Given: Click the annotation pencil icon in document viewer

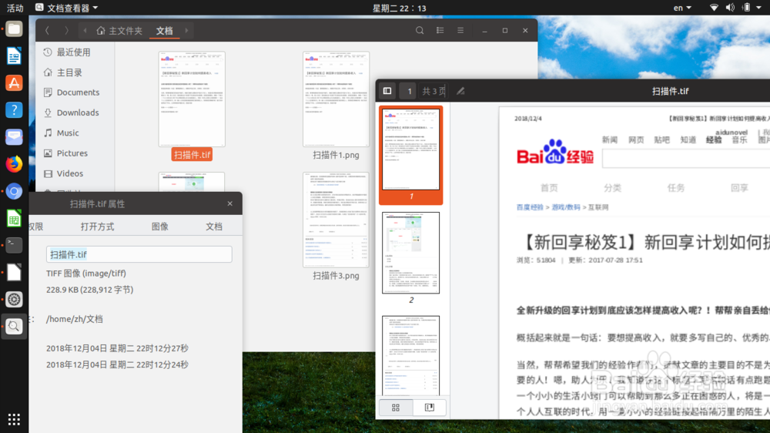Looking at the screenshot, I should point(460,91).
